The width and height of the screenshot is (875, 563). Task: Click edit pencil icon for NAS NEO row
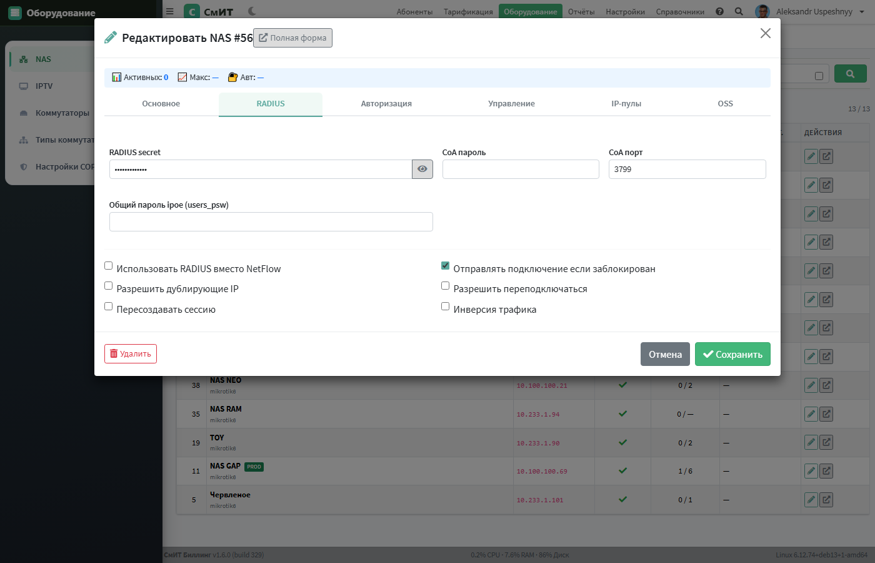[811, 385]
